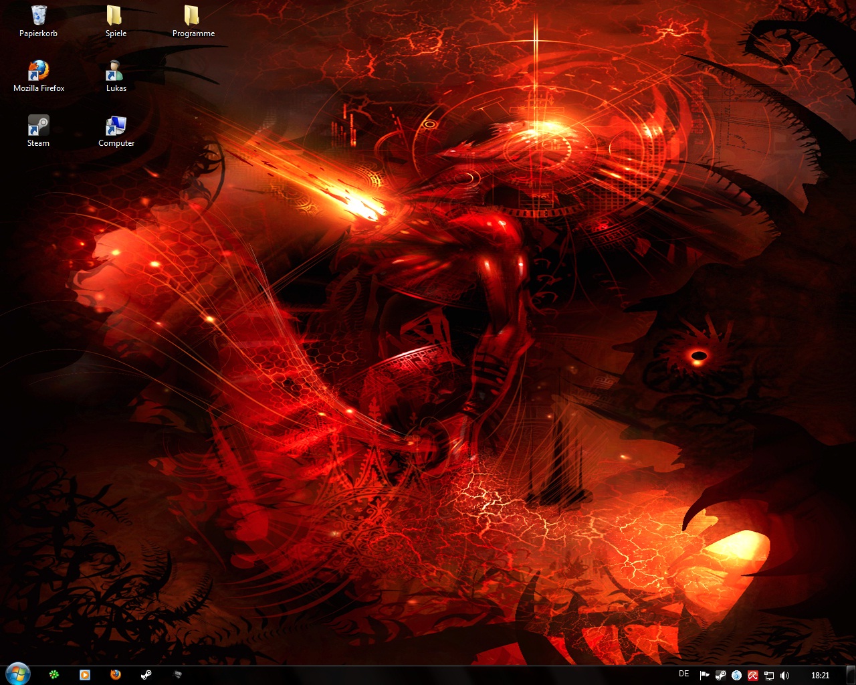Click the ICQ flower icon in taskbar
This screenshot has width=856, height=685.
pyautogui.click(x=54, y=675)
